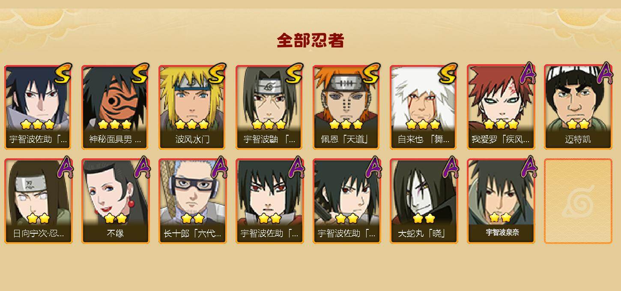Select the 日向宁次 ninja card
This screenshot has width=621, height=291.
39,201
